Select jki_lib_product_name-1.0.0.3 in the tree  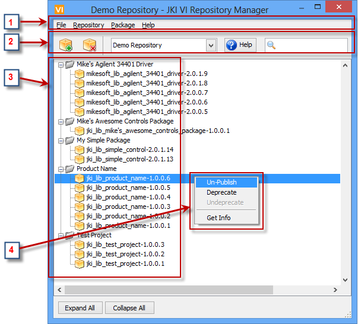(x=128, y=207)
